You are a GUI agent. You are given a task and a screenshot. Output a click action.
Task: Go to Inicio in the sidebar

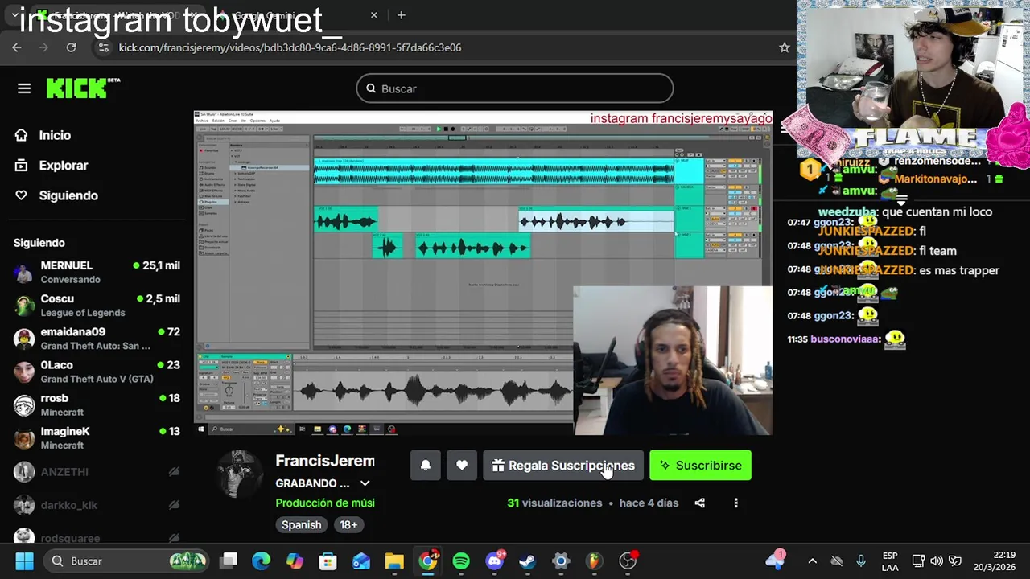coord(55,135)
